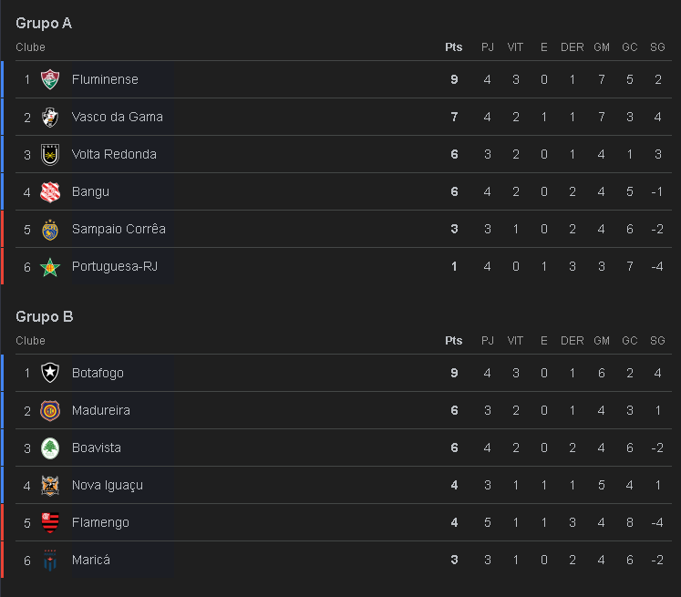Click the Vasco da Gama crest icon

(x=50, y=117)
